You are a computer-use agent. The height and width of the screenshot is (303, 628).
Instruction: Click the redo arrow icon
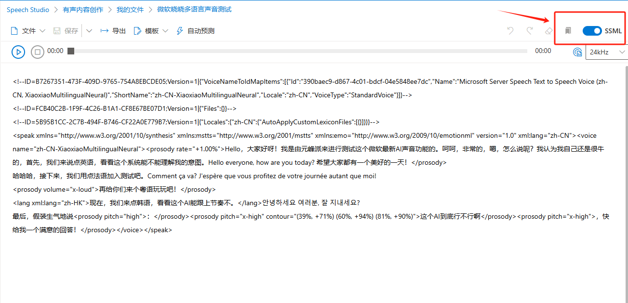point(530,31)
